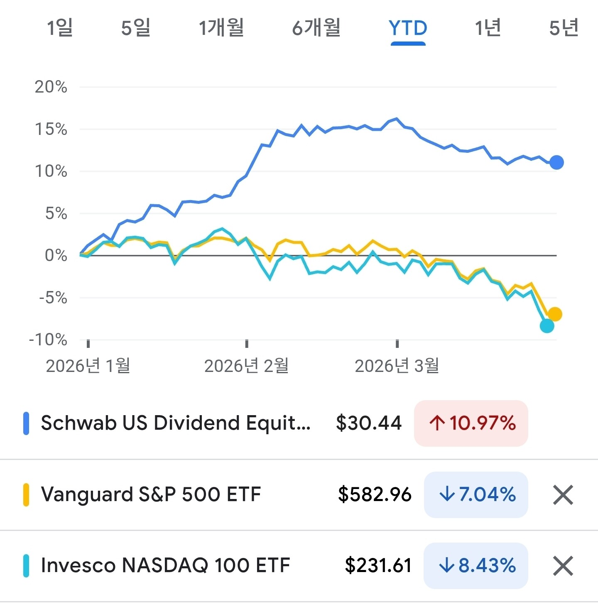
Task: Open Schwab US Dividend Equity listing
Action: 175,423
